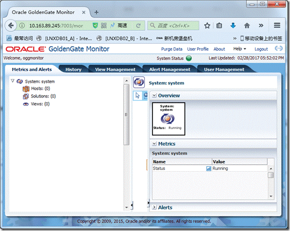The image size is (290, 231).
Task: Switch to the Alert Management tab
Action: click(x=170, y=69)
